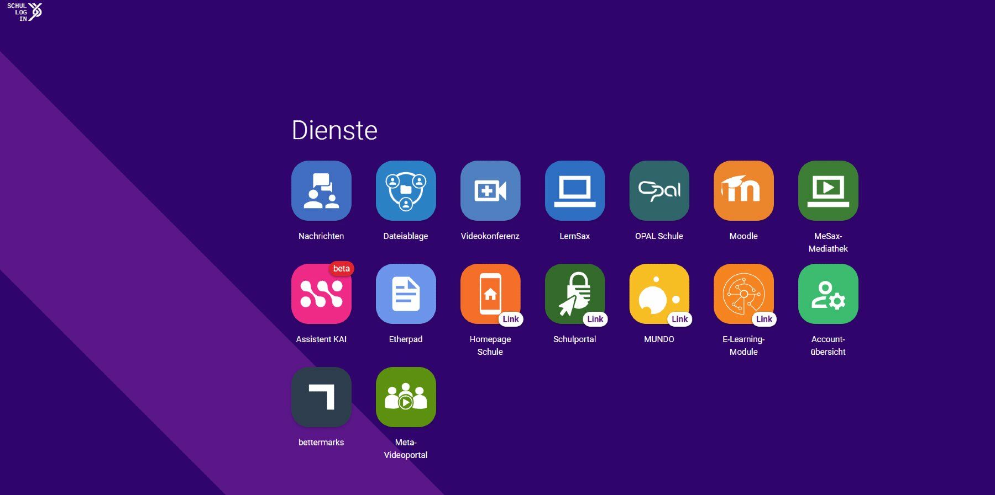
Task: Click the "Moodle" text label
Action: [x=743, y=236]
